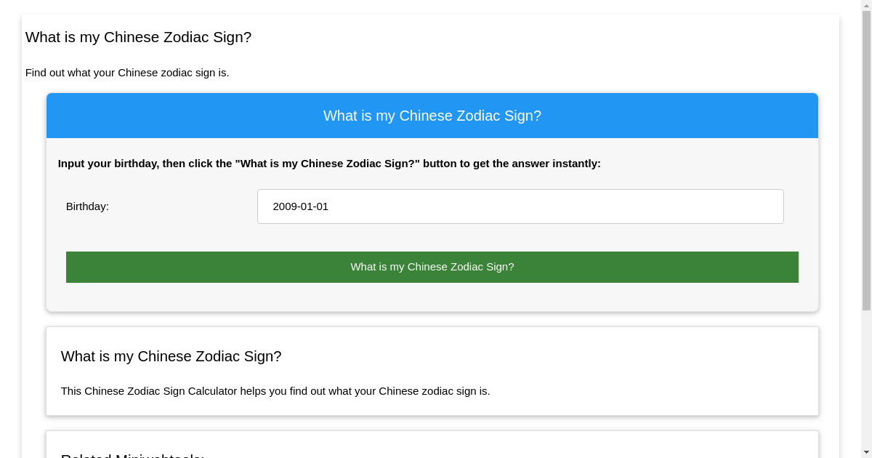This screenshot has height=458, width=872.
Task: Click the blue header bar title
Action: [x=432, y=116]
